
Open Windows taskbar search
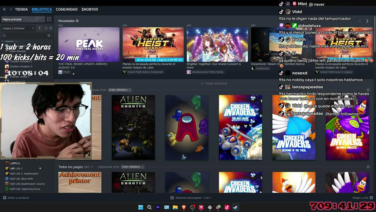[149, 207]
